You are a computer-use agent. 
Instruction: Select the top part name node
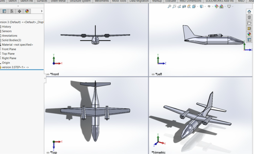click(x=22, y=22)
